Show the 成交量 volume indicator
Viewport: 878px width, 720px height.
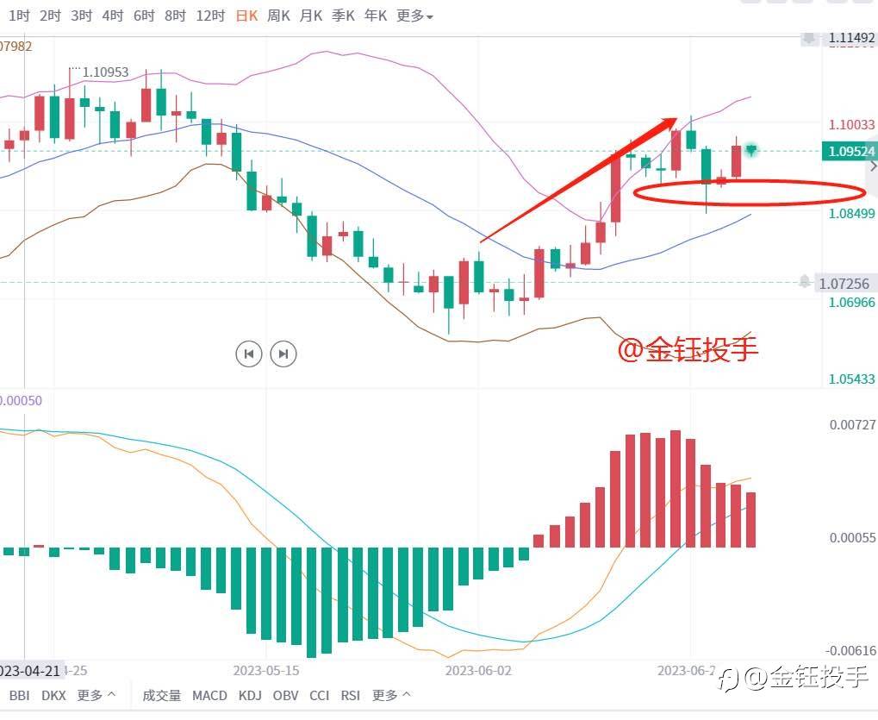click(x=162, y=695)
